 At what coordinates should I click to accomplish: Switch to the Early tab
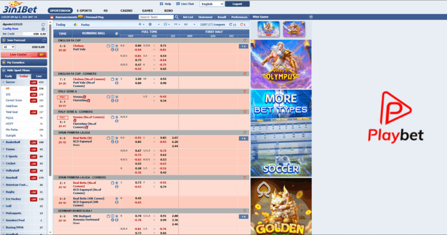9,76
